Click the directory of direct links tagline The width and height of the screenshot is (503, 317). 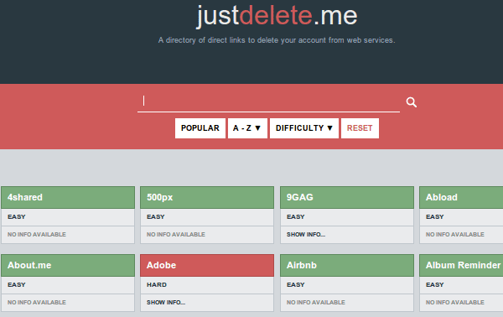277,40
